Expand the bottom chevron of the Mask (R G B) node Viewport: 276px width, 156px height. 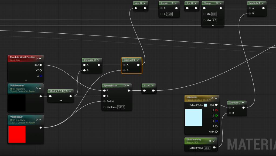pos(61,101)
